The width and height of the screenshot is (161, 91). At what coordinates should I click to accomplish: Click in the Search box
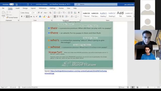click(x=96, y=4)
